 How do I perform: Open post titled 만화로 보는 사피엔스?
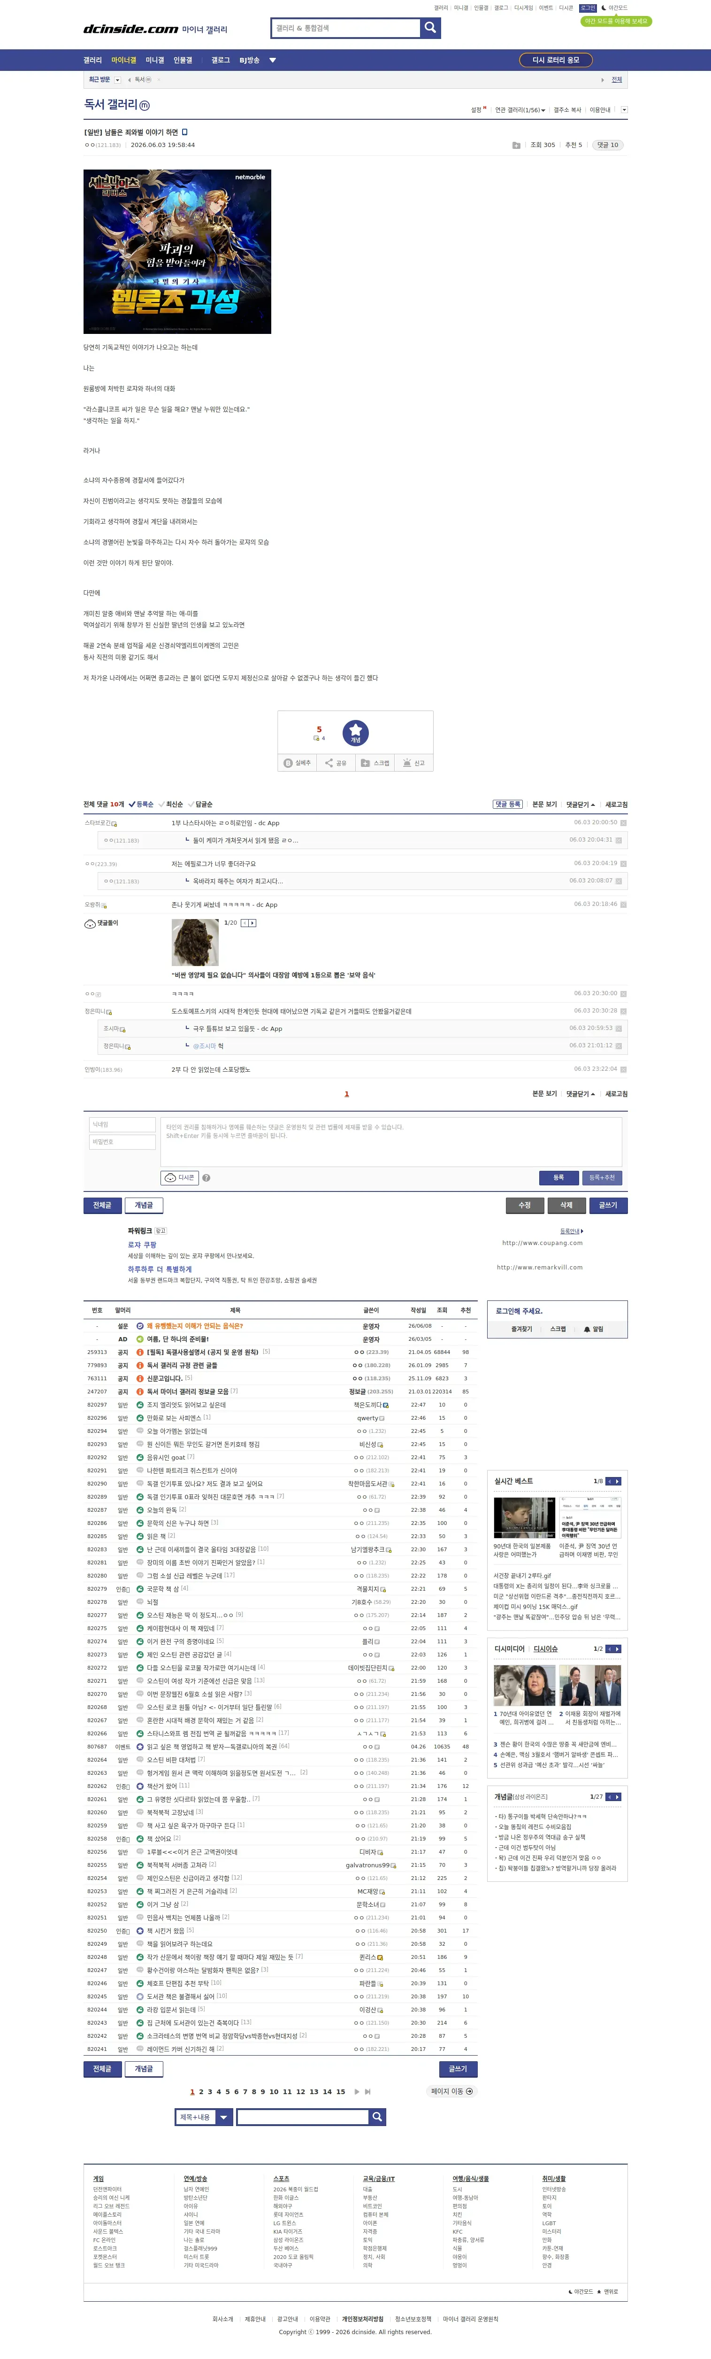click(x=174, y=1417)
